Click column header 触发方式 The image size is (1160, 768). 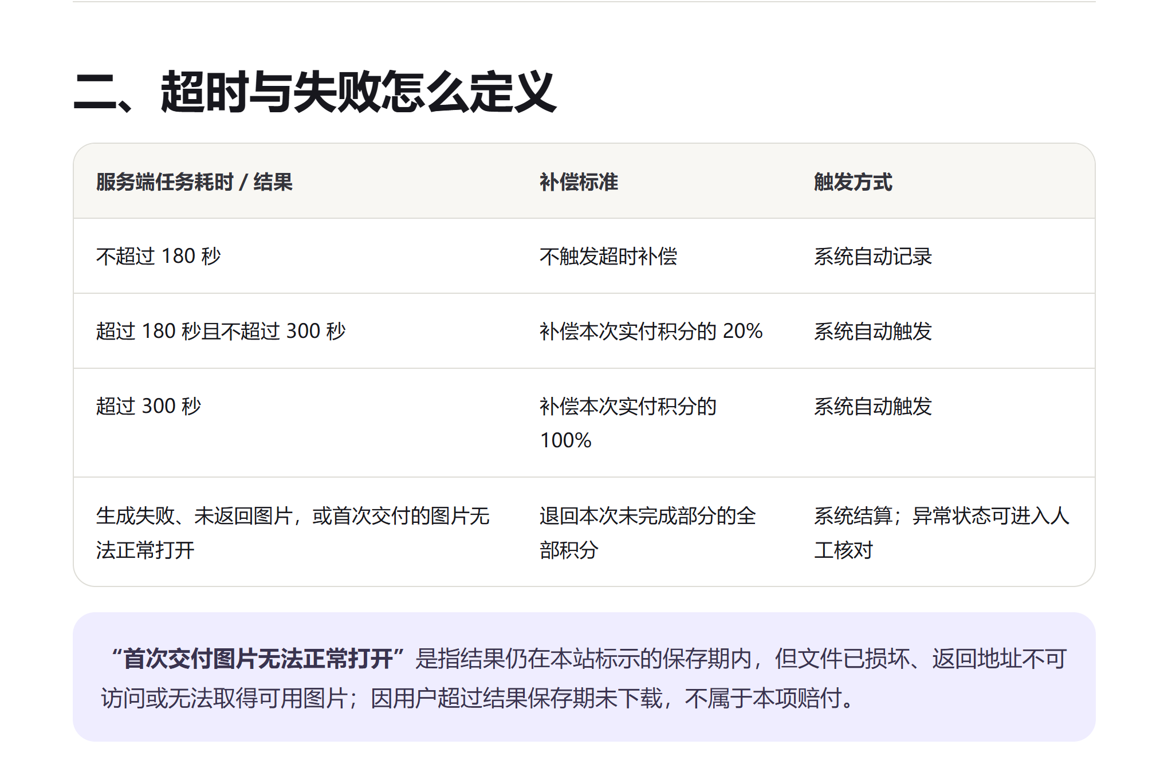click(x=853, y=182)
